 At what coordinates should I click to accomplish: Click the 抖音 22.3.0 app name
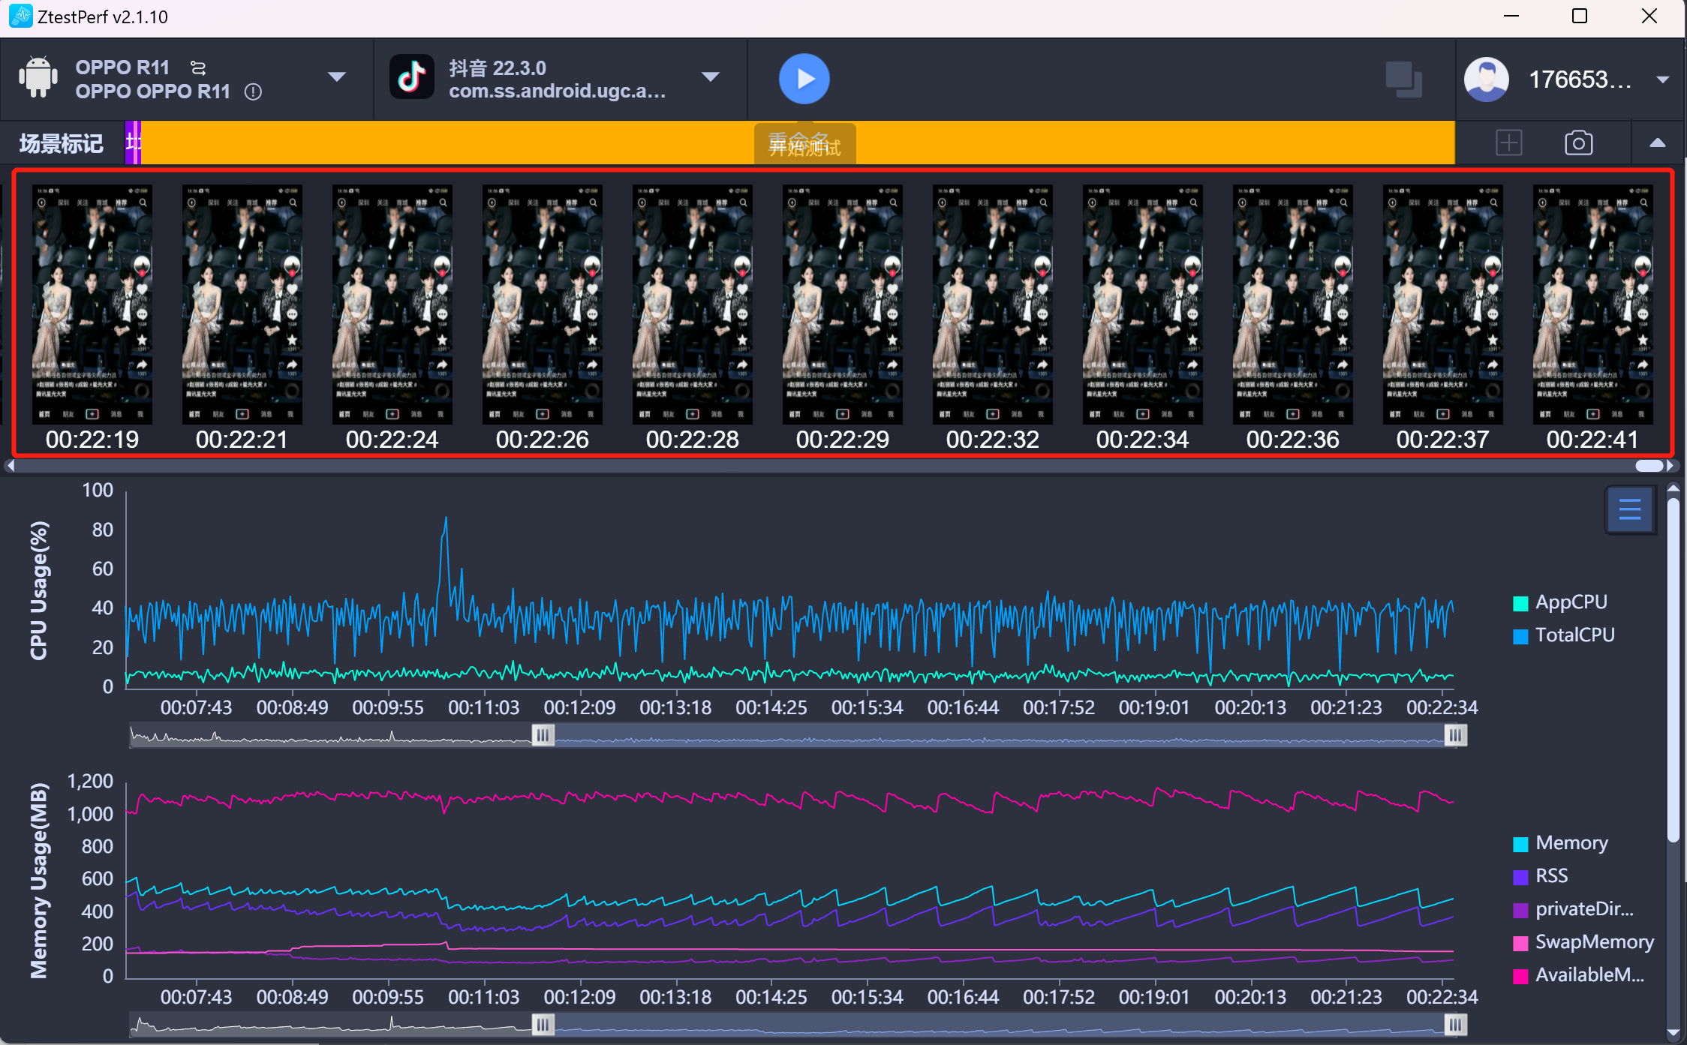tap(498, 68)
